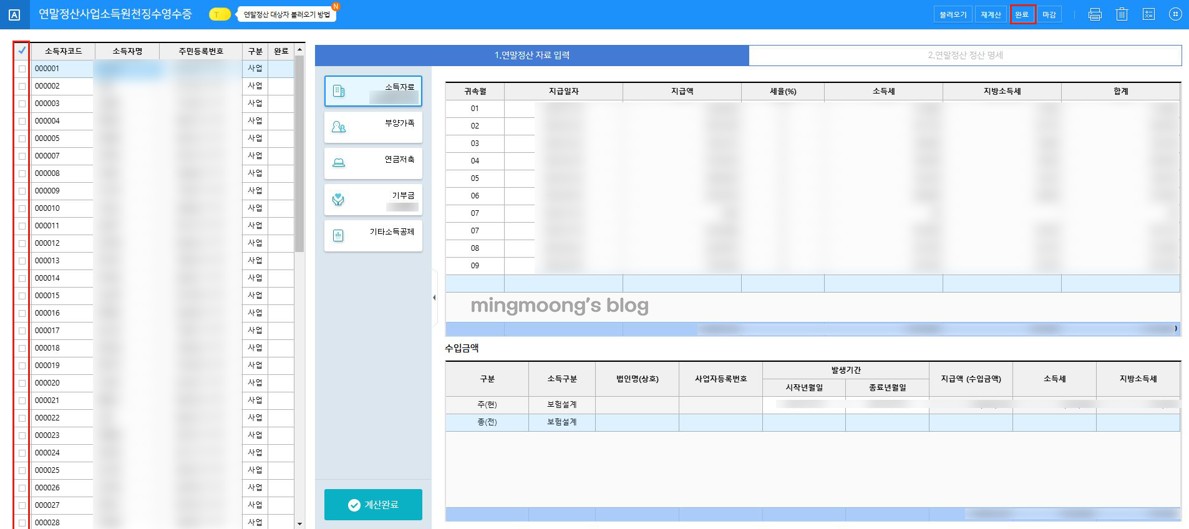Click the 종(전) row cell
The height and width of the screenshot is (529, 1189).
coord(487,422)
